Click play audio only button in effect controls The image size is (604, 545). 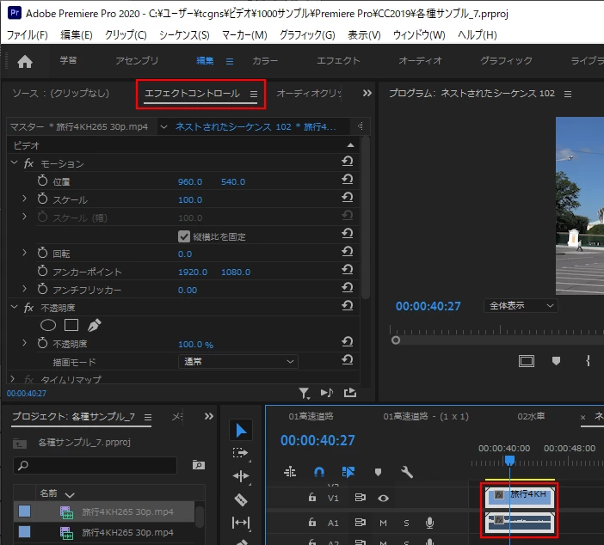327,393
